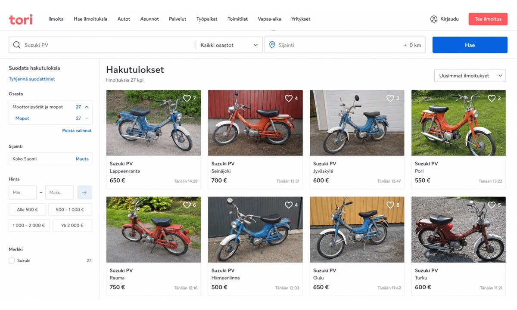The image size is (517, 310).
Task: Click the Tänään 13:47 timestamp
Action: pyautogui.click(x=389, y=181)
